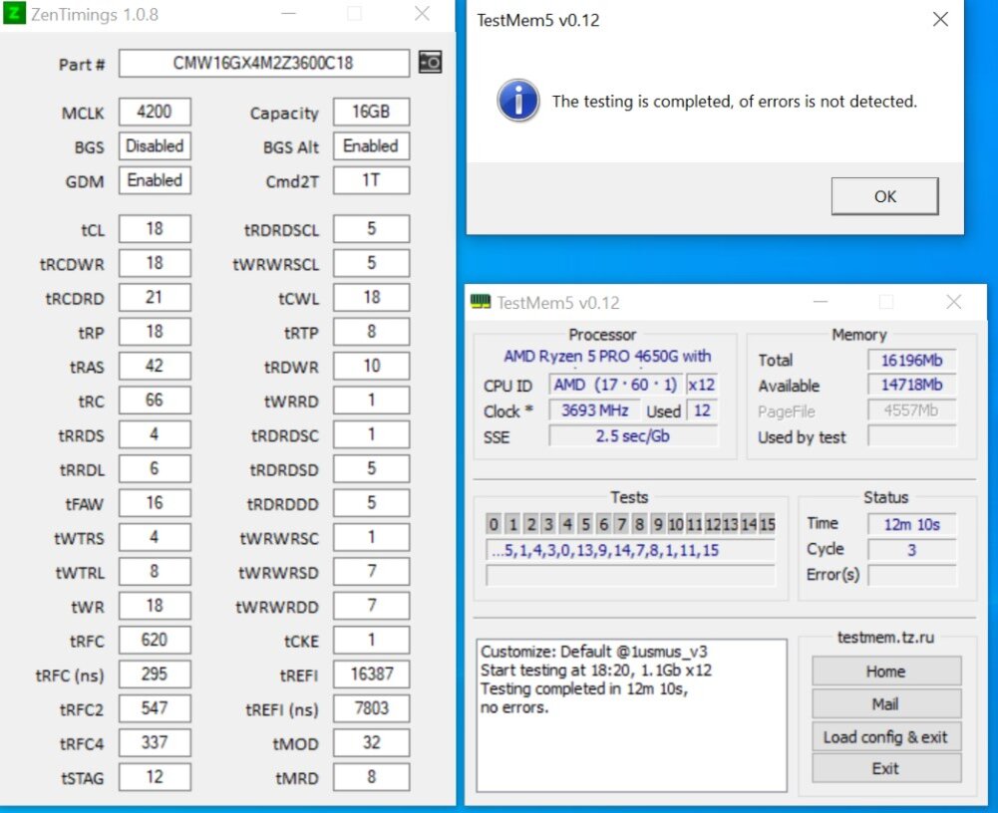Viewport: 998px width, 813px height.
Task: Click test number 12 box in Tests
Action: tap(712, 524)
